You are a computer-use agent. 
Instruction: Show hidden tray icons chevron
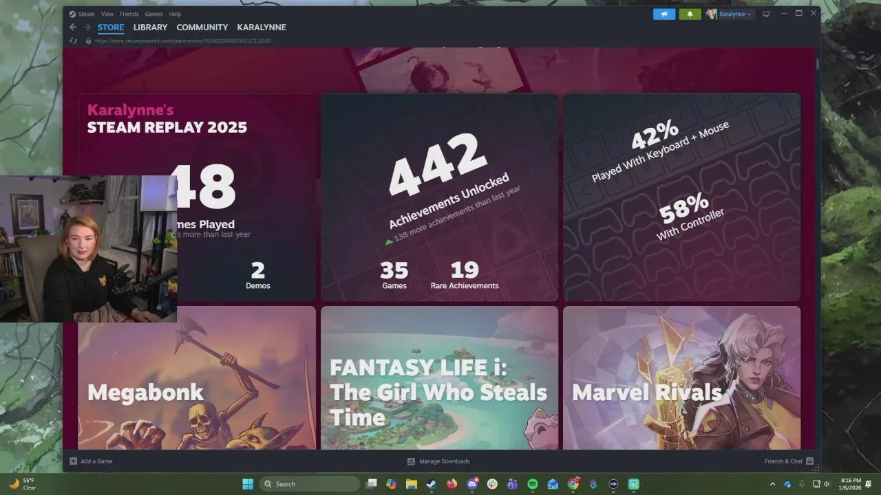click(772, 484)
